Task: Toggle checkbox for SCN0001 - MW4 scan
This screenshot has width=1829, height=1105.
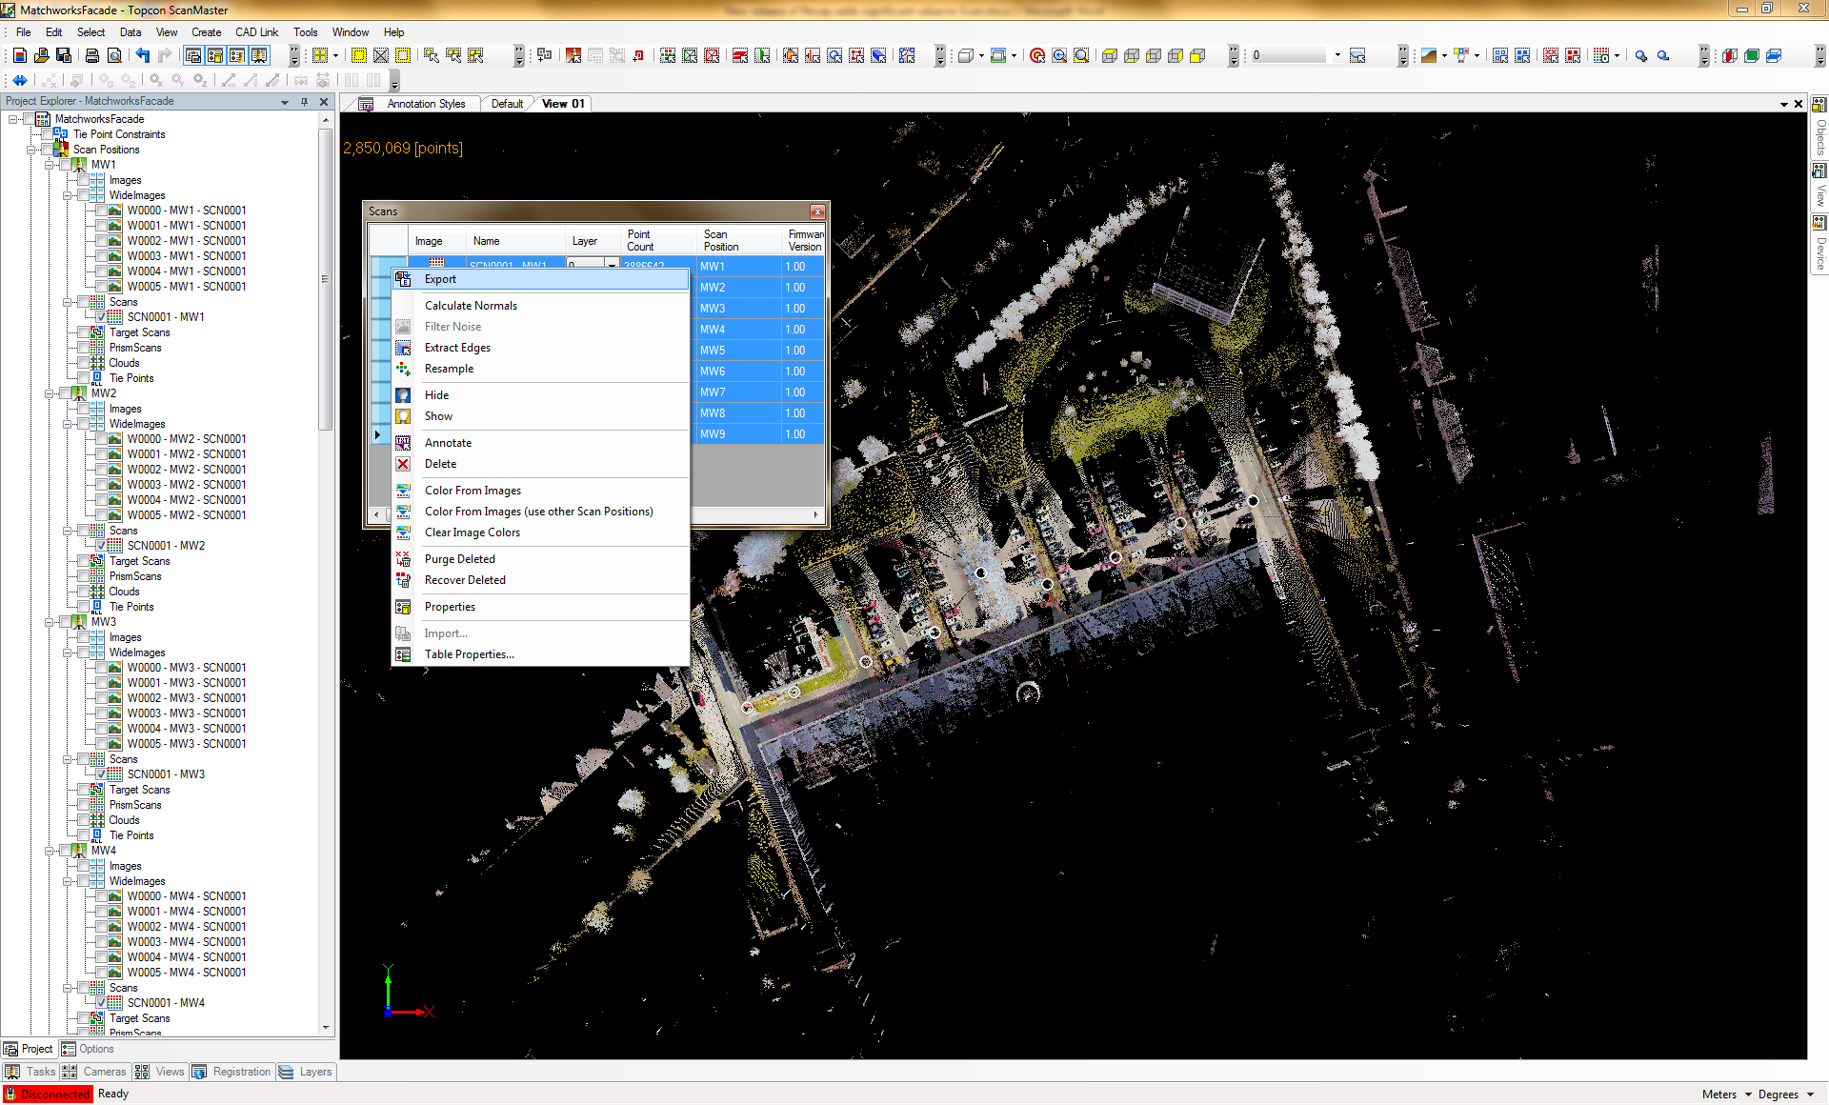Action: pyautogui.click(x=101, y=1003)
